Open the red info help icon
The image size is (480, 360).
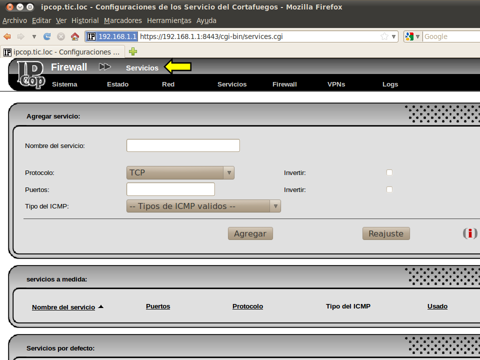click(469, 233)
